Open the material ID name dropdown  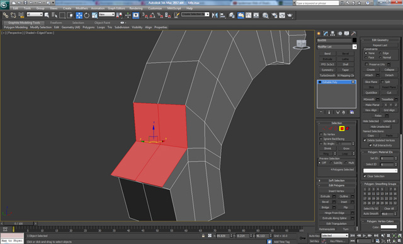coord(380,170)
